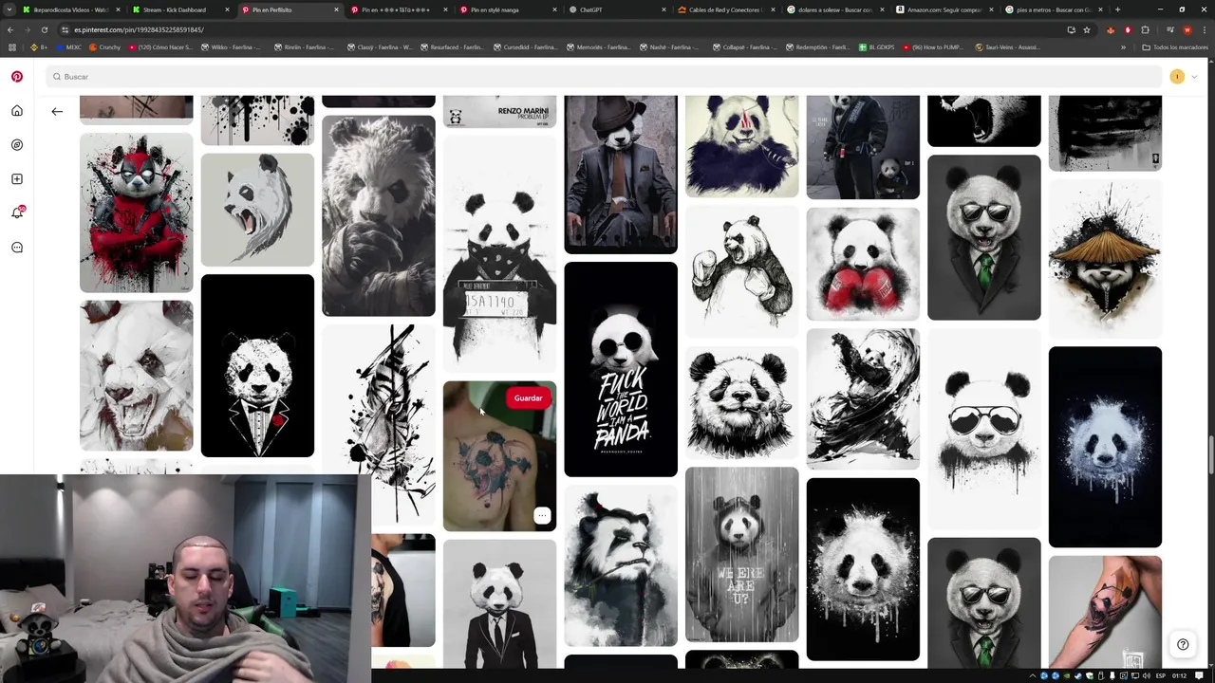Open the new tab plus button

[x=1117, y=9]
